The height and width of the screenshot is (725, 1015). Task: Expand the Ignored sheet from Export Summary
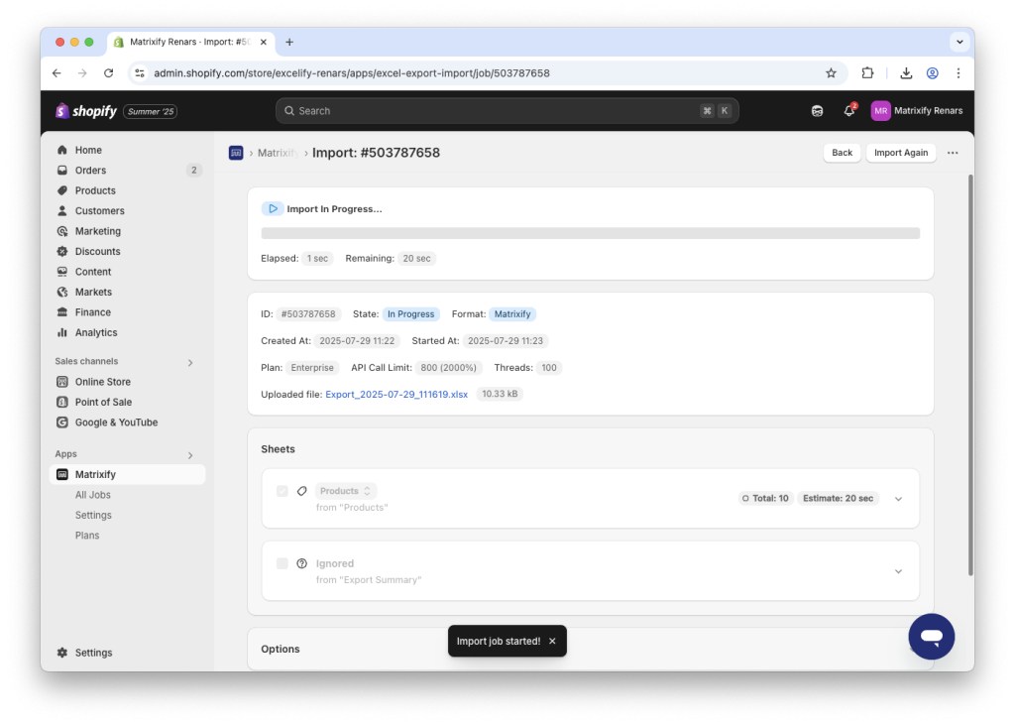(x=898, y=570)
